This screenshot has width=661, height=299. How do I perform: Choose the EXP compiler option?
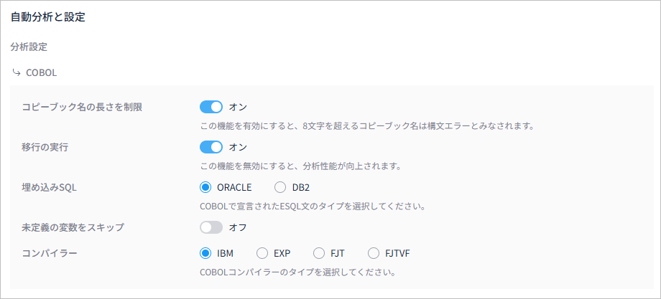pos(262,253)
